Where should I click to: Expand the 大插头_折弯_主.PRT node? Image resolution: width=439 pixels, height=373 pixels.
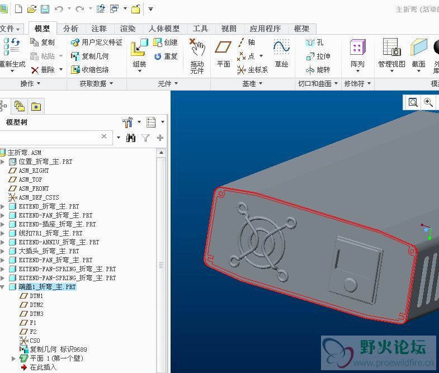point(3,251)
